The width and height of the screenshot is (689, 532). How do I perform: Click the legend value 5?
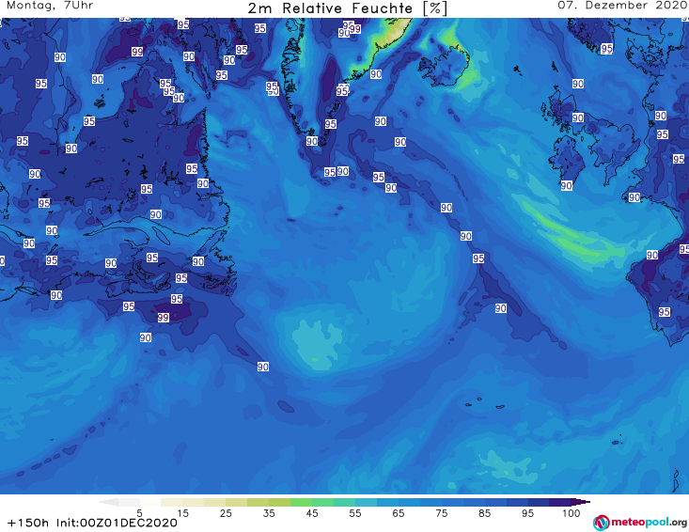[x=139, y=513]
